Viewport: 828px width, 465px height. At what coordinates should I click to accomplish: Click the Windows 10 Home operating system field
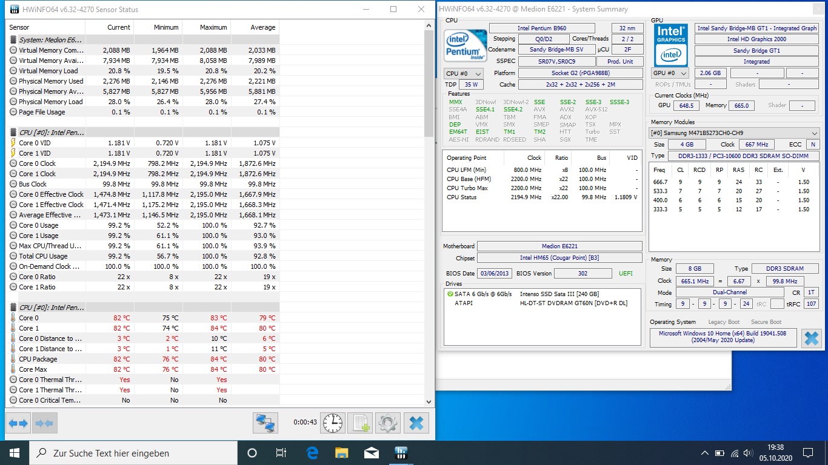(722, 337)
